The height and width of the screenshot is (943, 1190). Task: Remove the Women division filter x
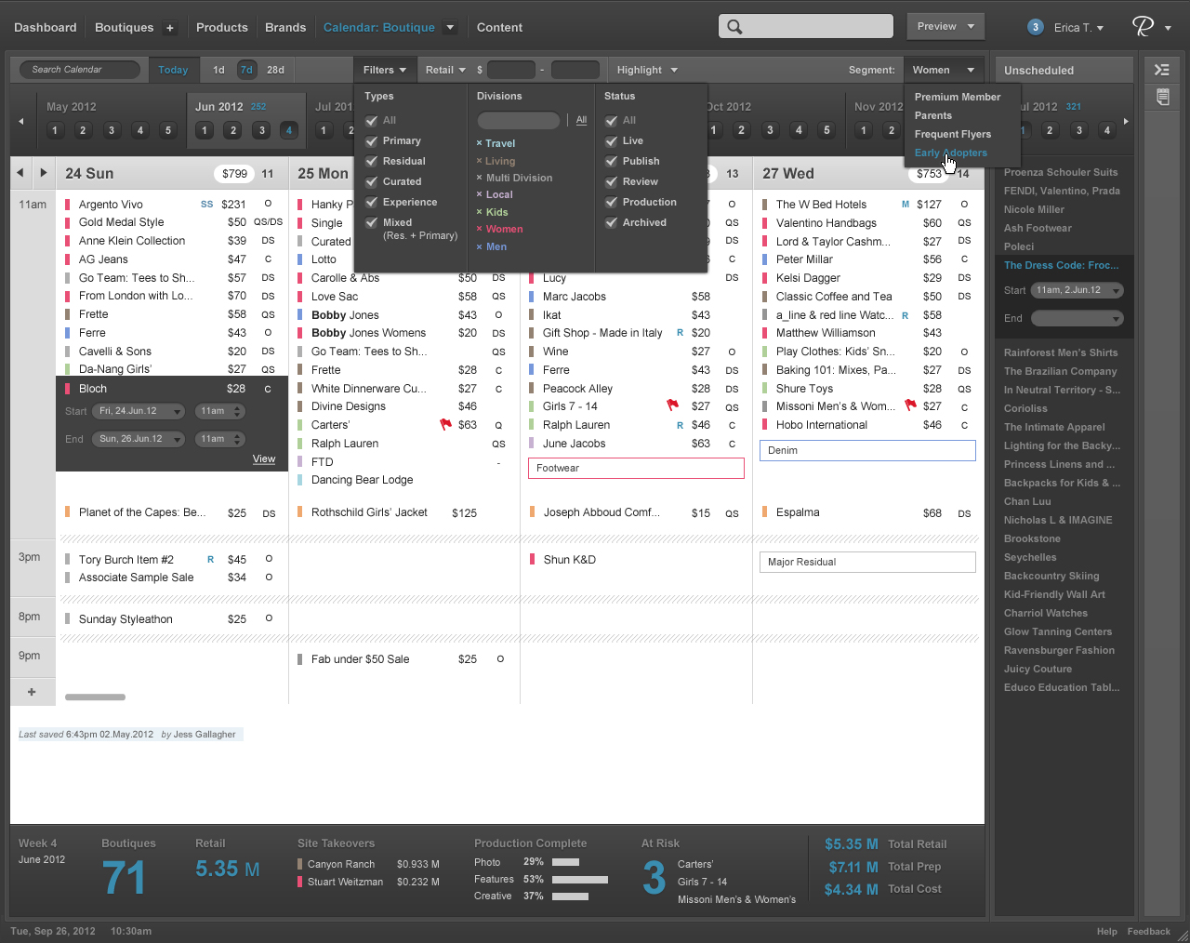pyautogui.click(x=479, y=229)
